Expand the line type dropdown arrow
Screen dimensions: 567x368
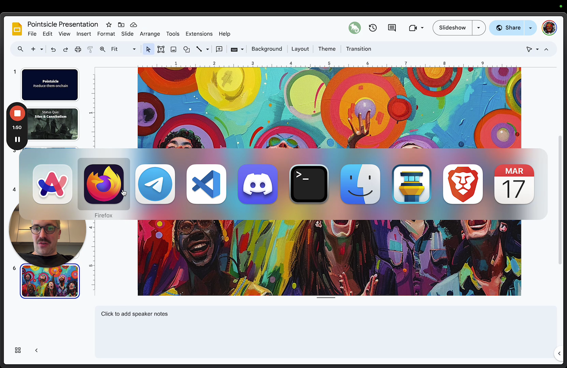(207, 49)
